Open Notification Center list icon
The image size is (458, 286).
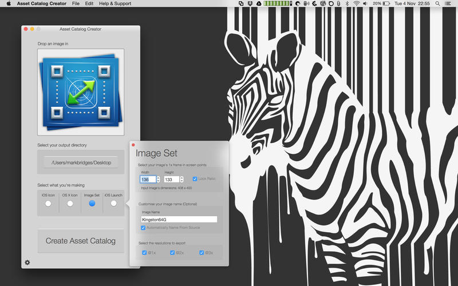click(x=448, y=3)
